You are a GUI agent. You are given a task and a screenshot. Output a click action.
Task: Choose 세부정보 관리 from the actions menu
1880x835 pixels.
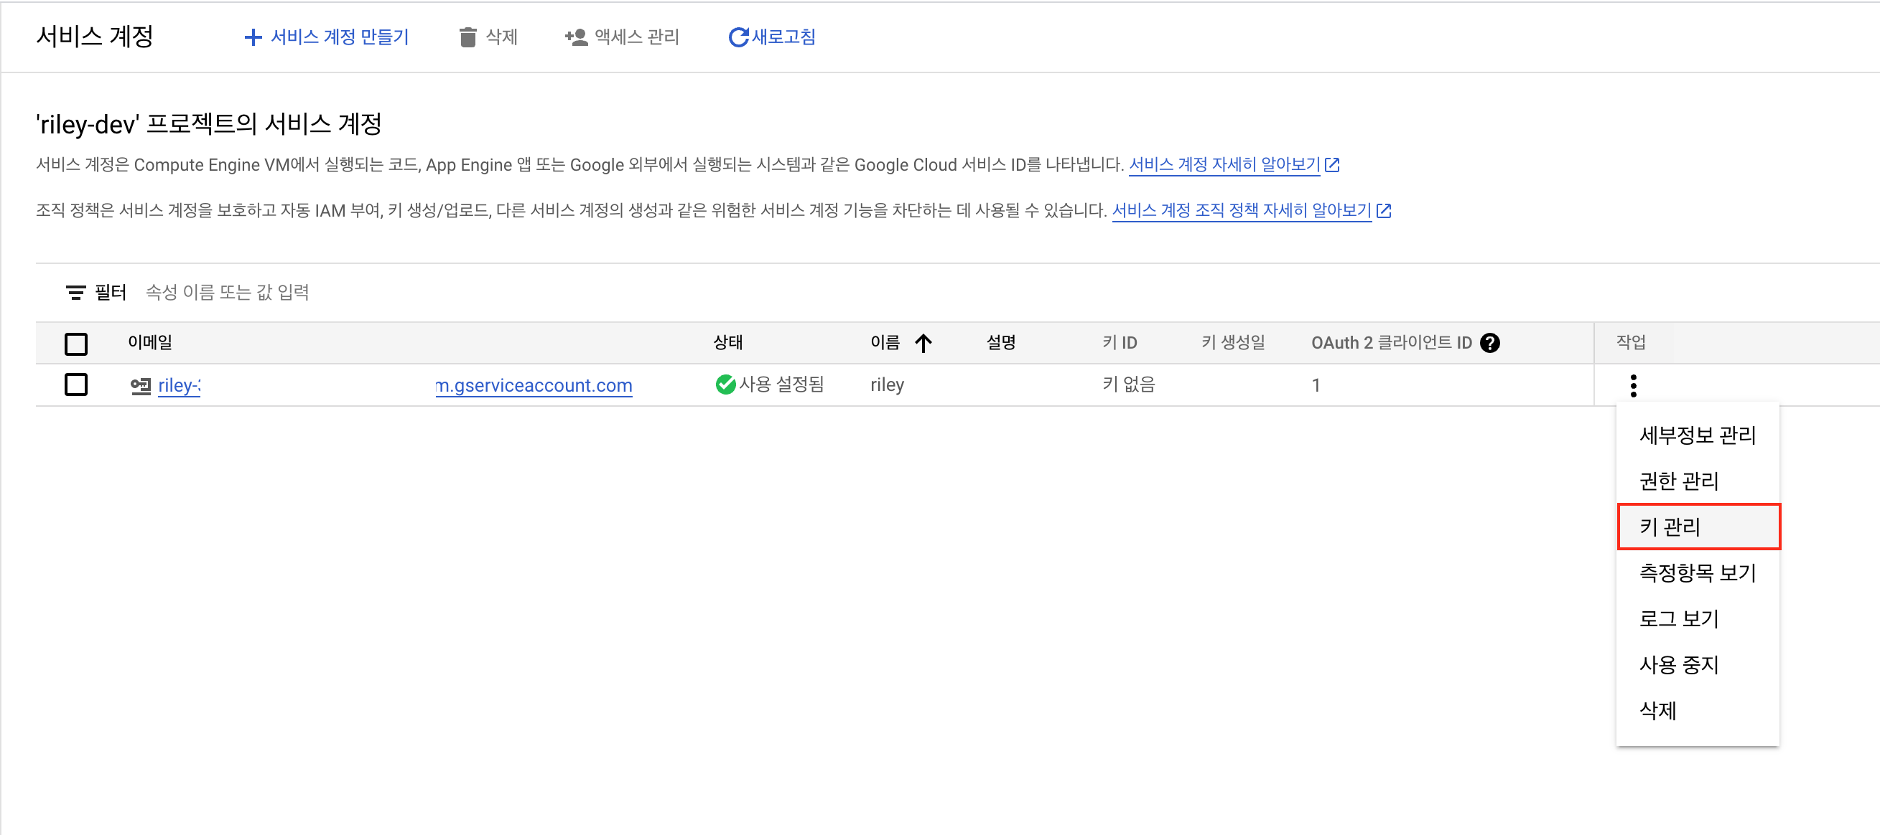1698,435
